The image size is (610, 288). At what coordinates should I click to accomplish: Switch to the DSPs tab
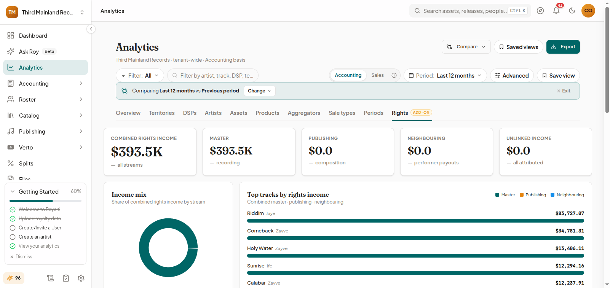tap(190, 113)
